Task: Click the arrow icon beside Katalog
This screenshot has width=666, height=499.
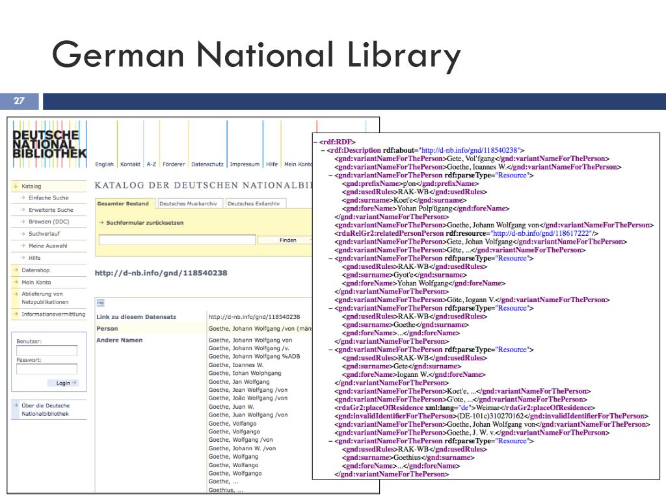Action: (x=16, y=186)
